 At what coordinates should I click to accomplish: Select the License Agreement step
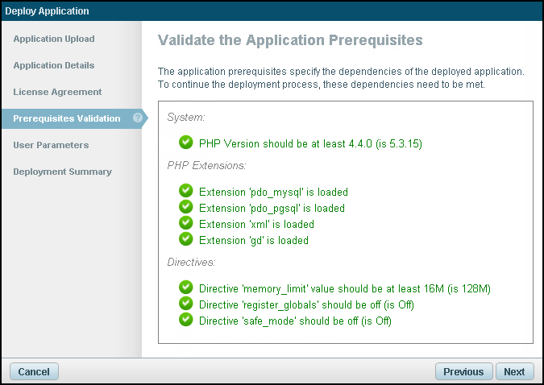click(57, 92)
